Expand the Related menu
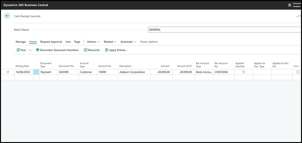Image resolution: width=302 pixels, height=143 pixels. 110,42
